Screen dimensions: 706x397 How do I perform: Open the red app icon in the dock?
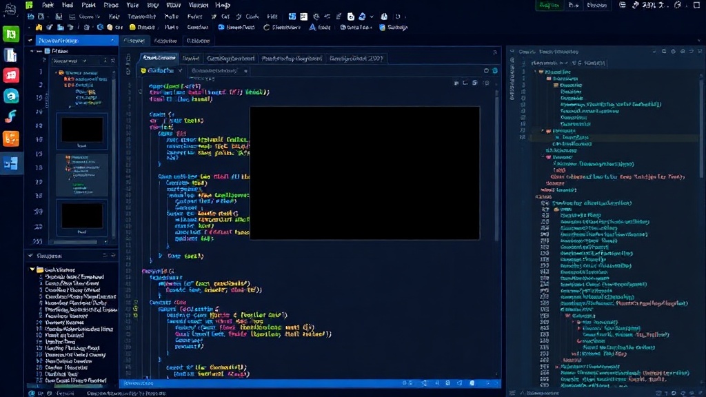pyautogui.click(x=11, y=75)
